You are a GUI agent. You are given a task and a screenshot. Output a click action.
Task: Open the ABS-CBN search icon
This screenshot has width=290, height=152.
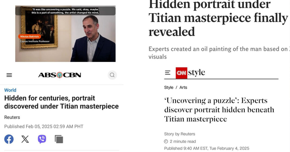pos(112,75)
